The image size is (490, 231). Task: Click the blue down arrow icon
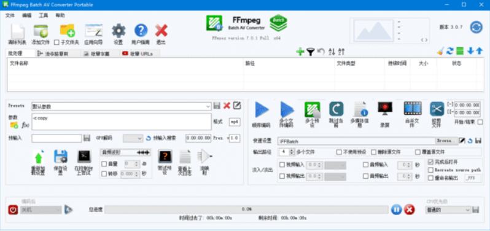tap(470, 51)
